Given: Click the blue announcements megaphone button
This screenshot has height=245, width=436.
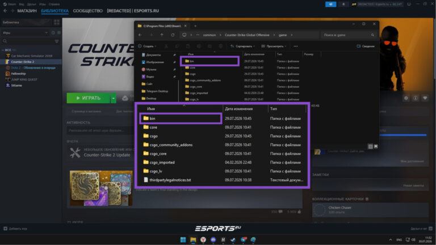Looking at the screenshot, I should 330,4.
